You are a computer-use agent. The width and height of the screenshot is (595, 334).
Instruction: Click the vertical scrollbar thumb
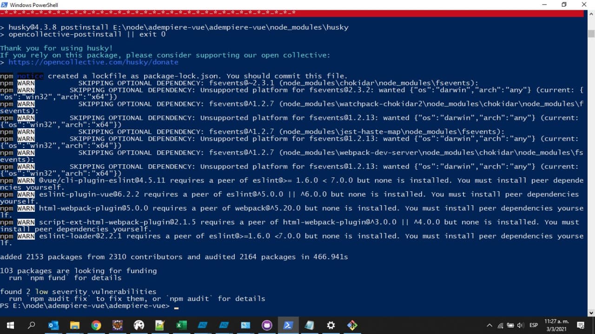point(591,33)
